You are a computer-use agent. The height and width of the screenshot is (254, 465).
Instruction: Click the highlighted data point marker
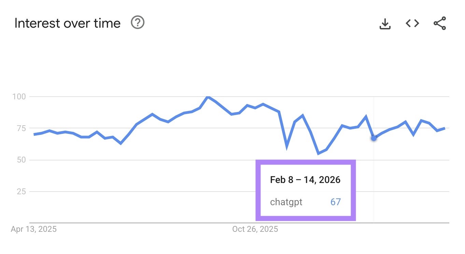373,138
